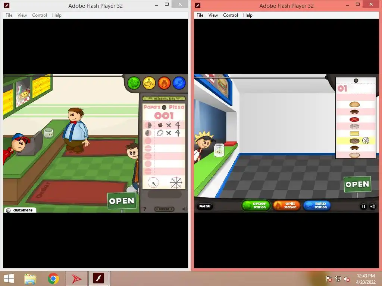Viewport: 382px width, 286px height.
Task: Launch Google Chrome from the taskbar
Action: point(53,279)
